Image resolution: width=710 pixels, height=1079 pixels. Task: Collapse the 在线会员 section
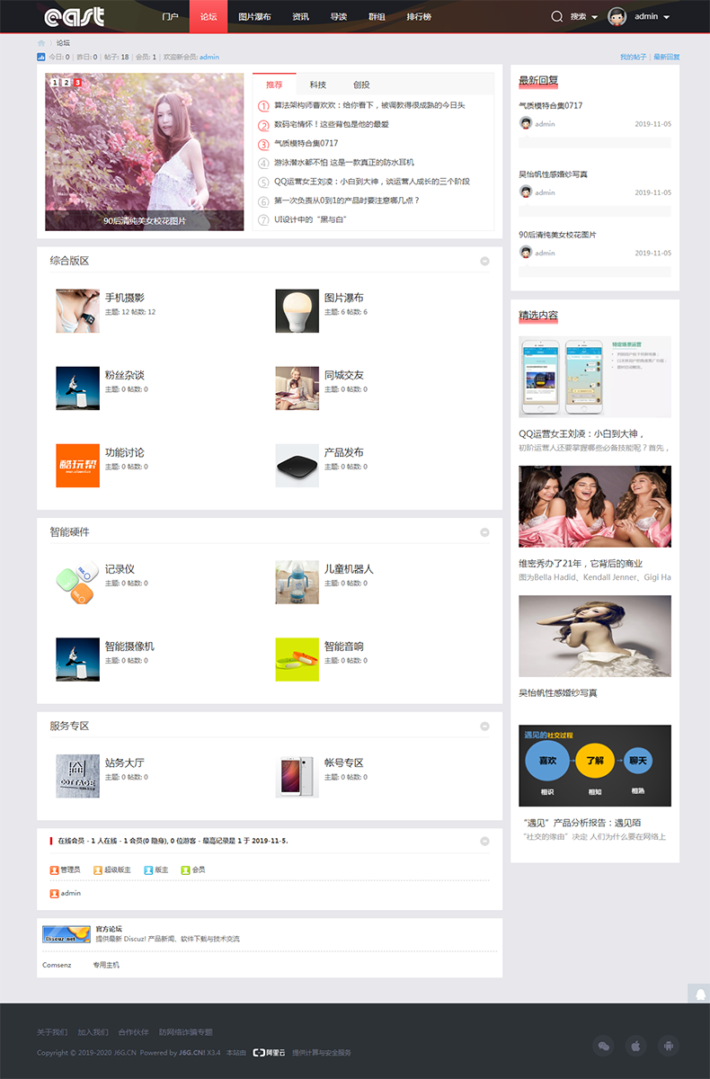[x=485, y=841]
